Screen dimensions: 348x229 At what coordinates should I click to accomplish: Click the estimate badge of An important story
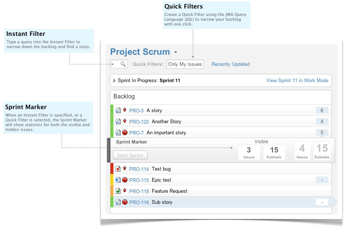click(x=322, y=132)
